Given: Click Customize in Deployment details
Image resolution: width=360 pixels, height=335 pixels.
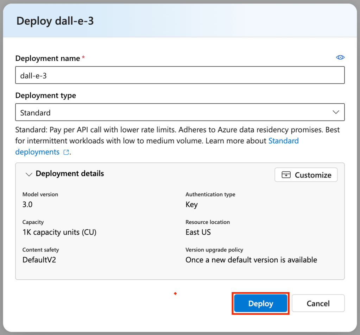Looking at the screenshot, I should click(x=305, y=175).
